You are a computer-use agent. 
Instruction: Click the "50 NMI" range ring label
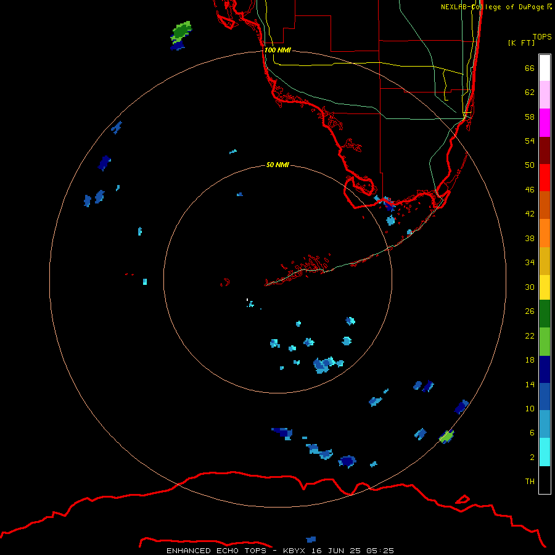pos(277,165)
